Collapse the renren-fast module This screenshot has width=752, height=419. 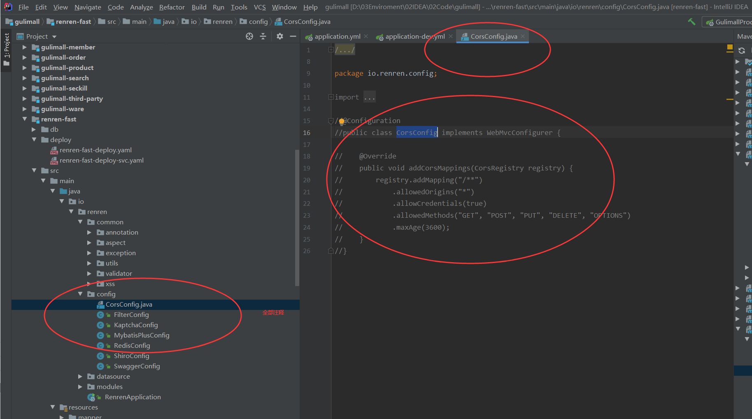pyautogui.click(x=25, y=119)
